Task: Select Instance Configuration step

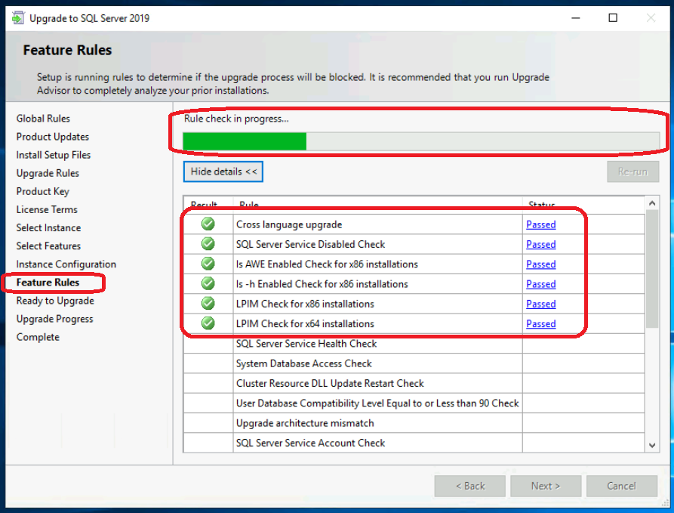Action: click(66, 264)
